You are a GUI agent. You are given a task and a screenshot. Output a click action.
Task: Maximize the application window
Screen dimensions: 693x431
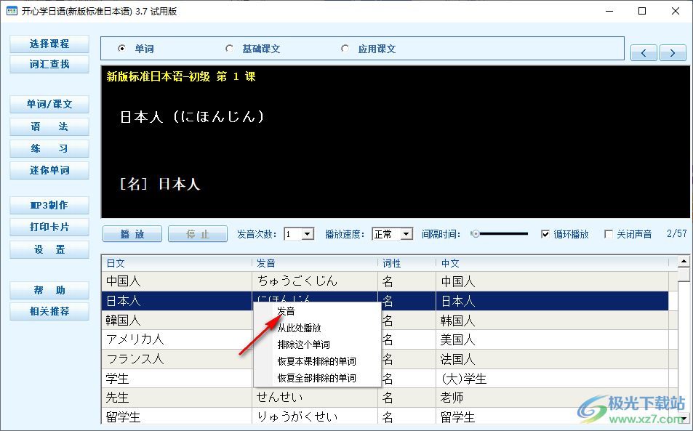pos(642,11)
